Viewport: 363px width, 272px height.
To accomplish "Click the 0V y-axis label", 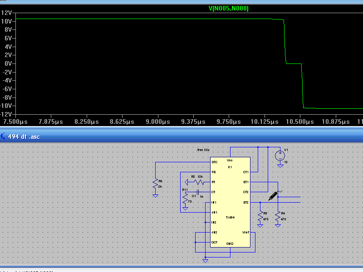I will 8,63.
